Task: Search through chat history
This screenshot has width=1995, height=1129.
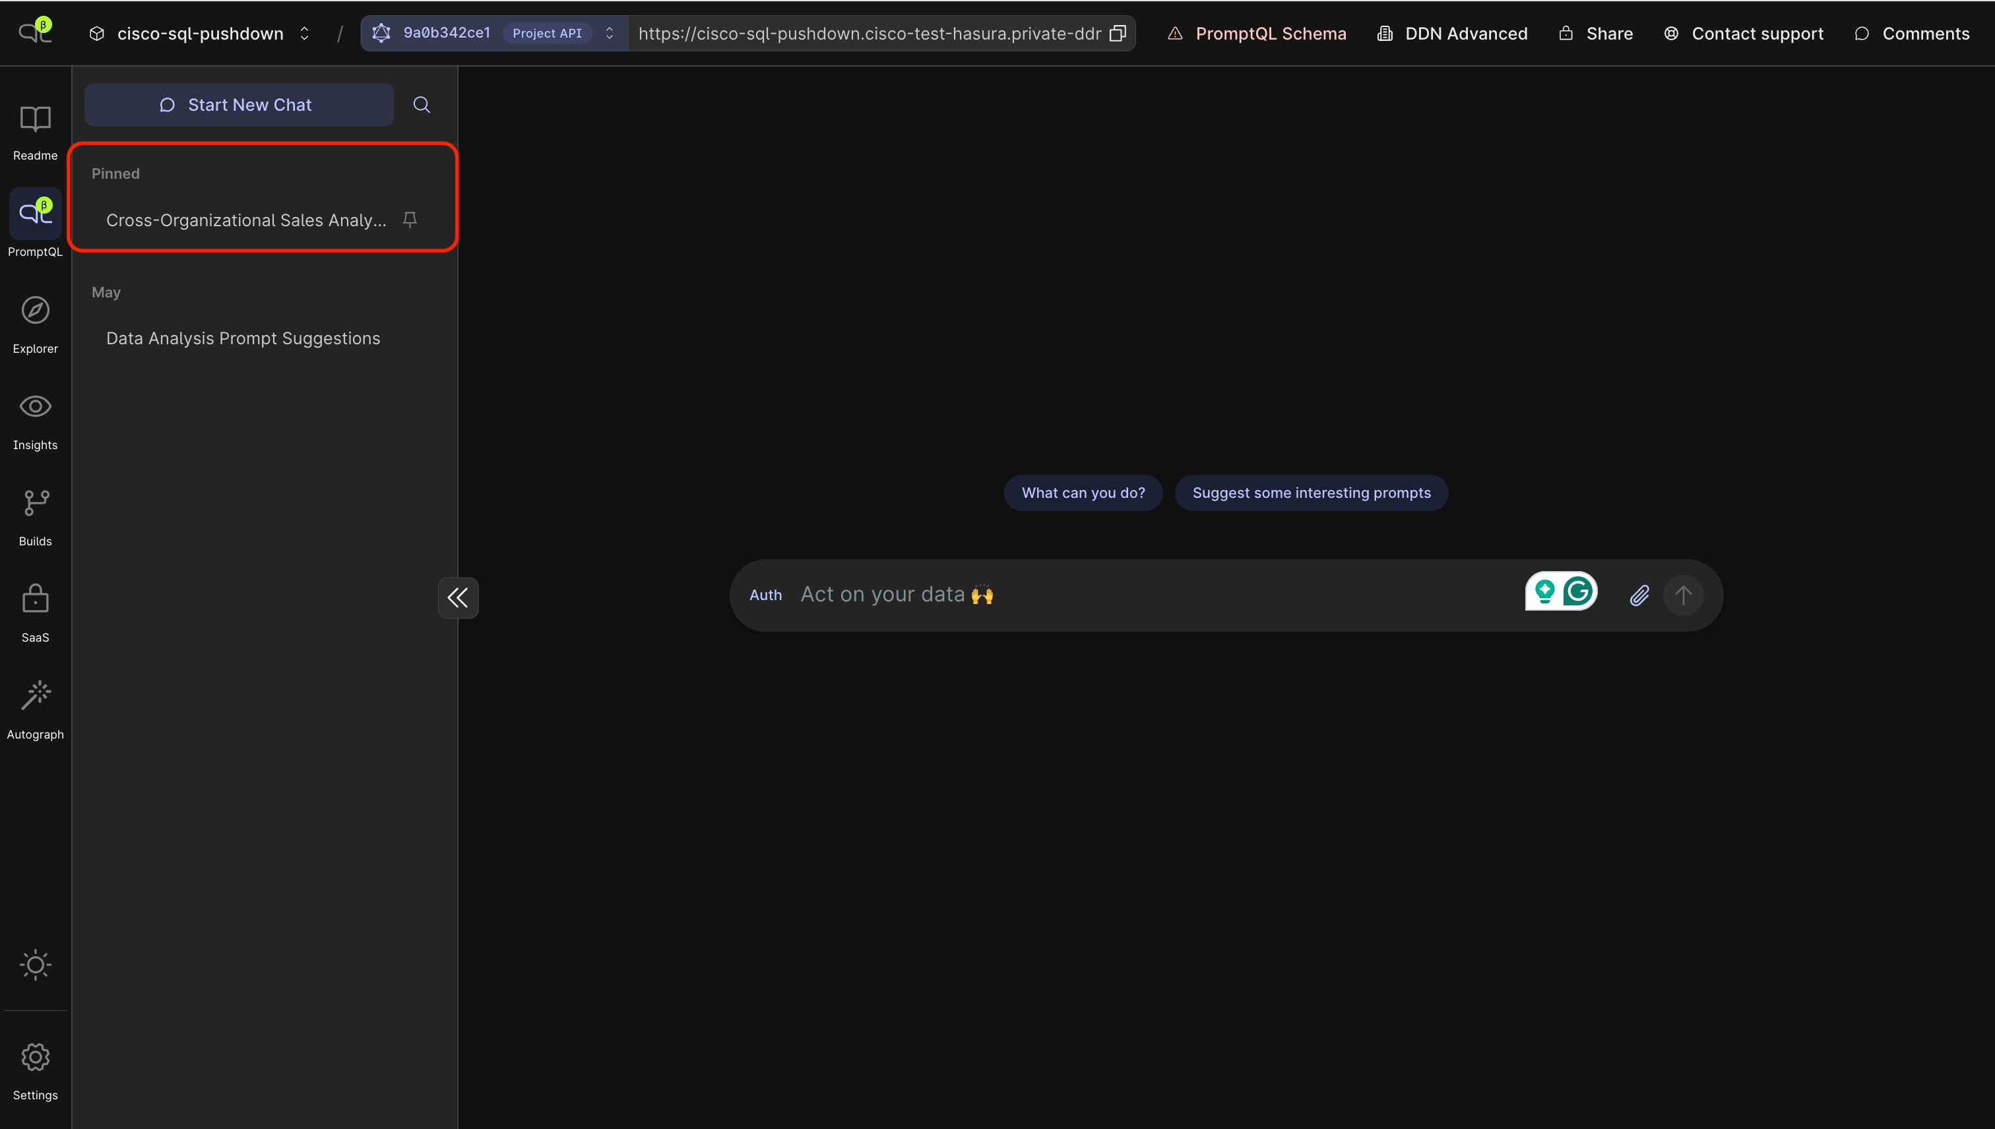Action: (x=421, y=105)
